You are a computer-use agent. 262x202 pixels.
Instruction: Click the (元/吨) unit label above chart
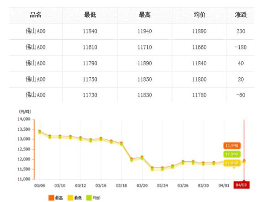coord(25,112)
